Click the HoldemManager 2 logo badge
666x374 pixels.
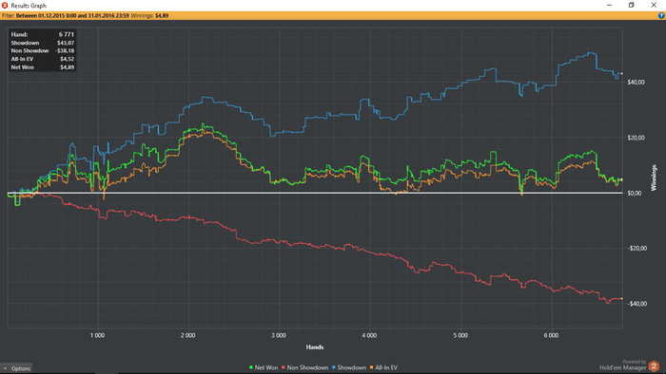655,366
